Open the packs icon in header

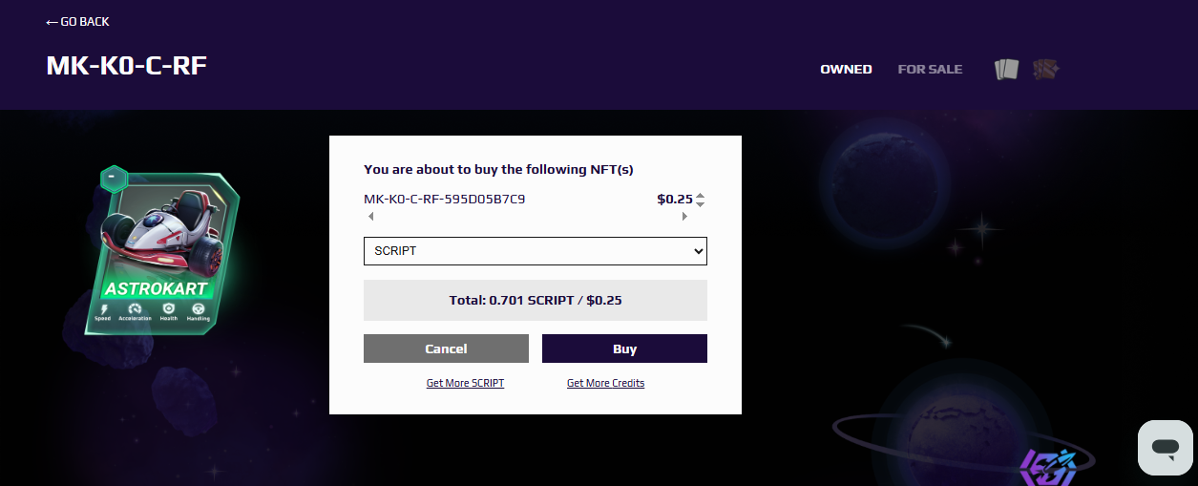point(1046,69)
